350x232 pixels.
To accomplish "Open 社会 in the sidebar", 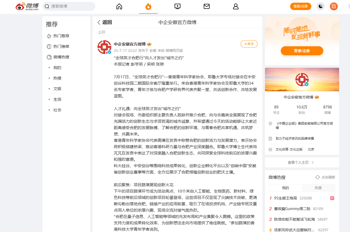I will tap(57, 110).
